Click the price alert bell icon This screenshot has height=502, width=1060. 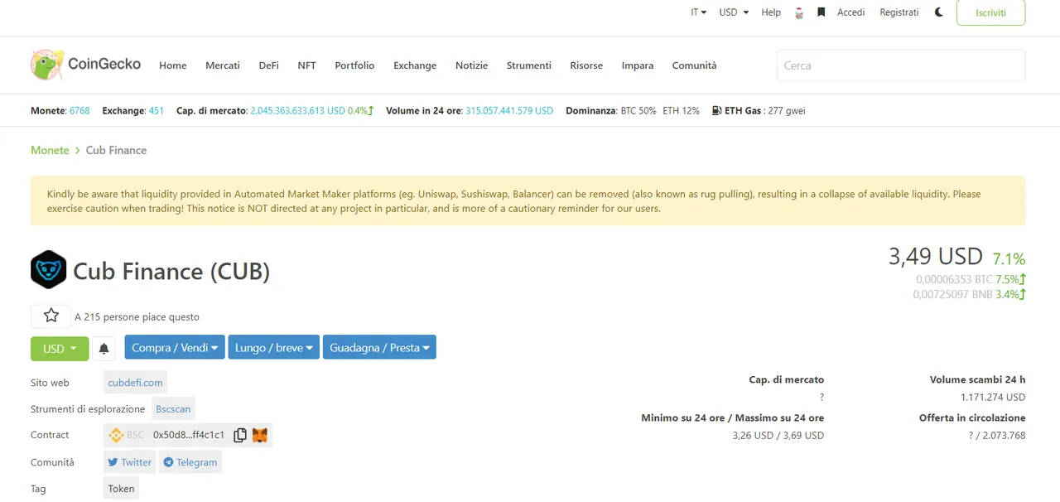(x=104, y=348)
